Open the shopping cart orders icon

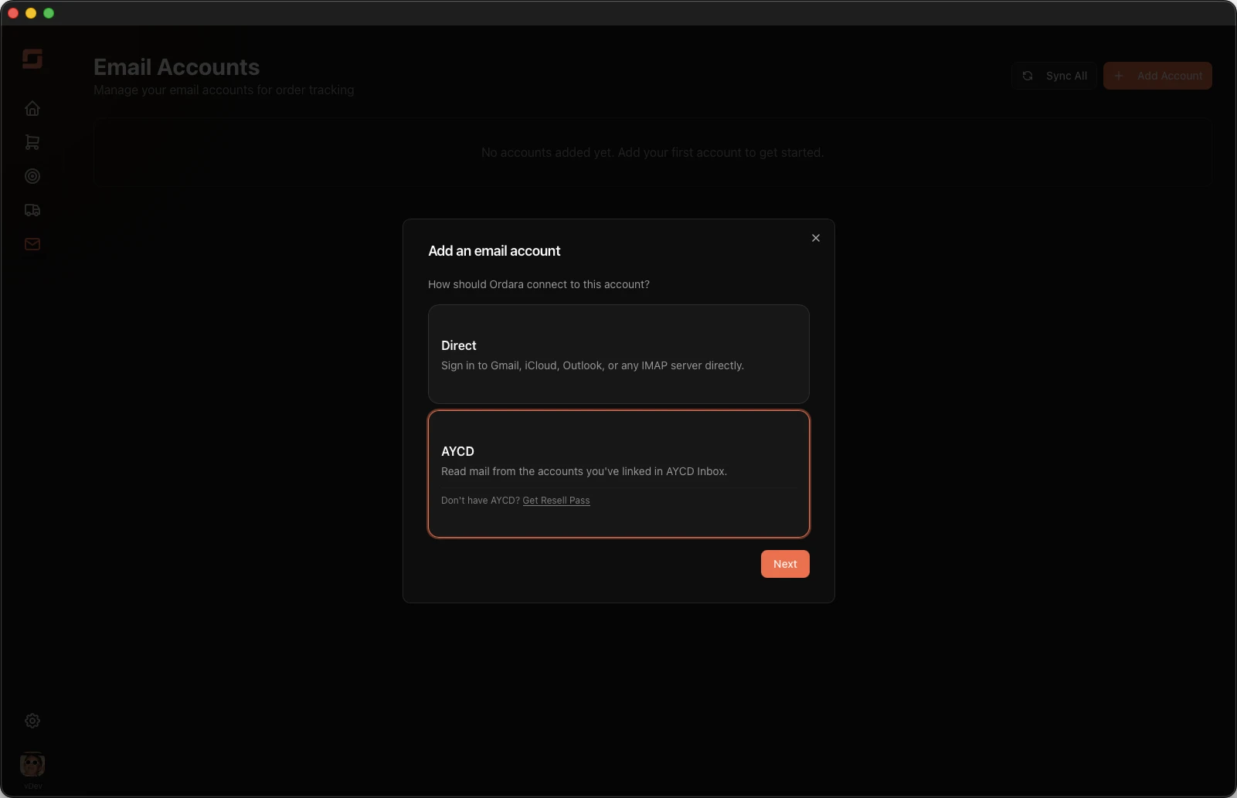point(32,142)
